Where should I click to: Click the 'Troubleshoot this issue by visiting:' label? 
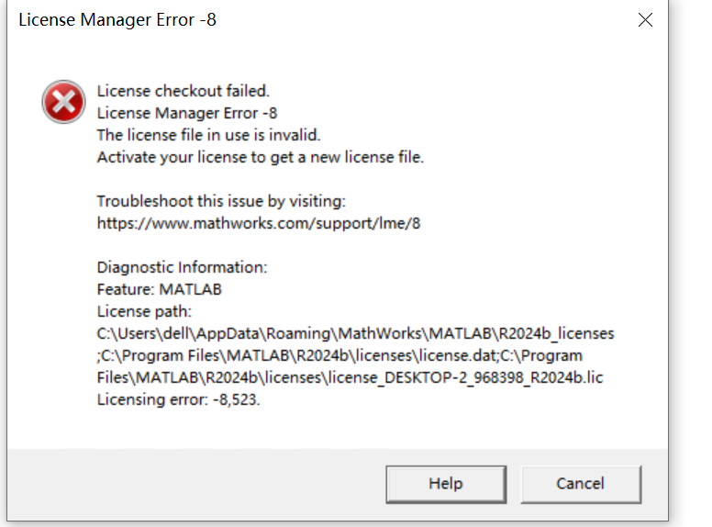pos(221,201)
